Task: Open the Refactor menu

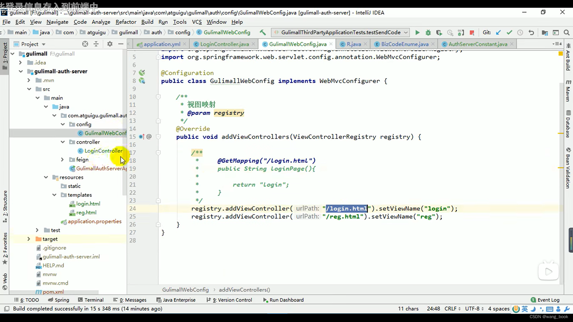Action: click(x=126, y=22)
